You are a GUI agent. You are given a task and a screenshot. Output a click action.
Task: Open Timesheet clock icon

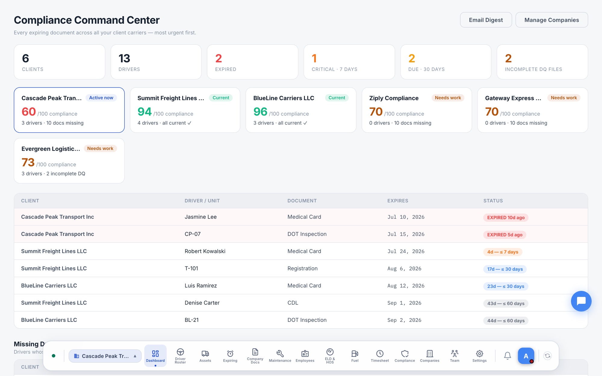click(380, 353)
